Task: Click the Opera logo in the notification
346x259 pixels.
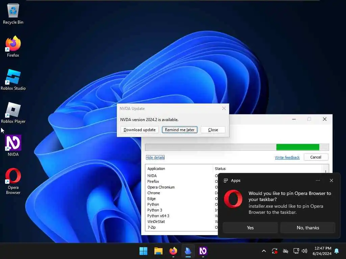Action: (233, 199)
